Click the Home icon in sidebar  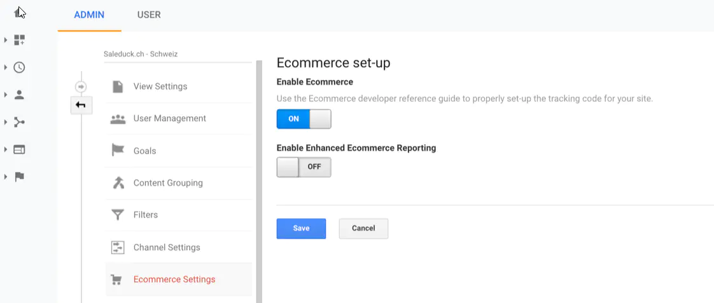pos(19,12)
